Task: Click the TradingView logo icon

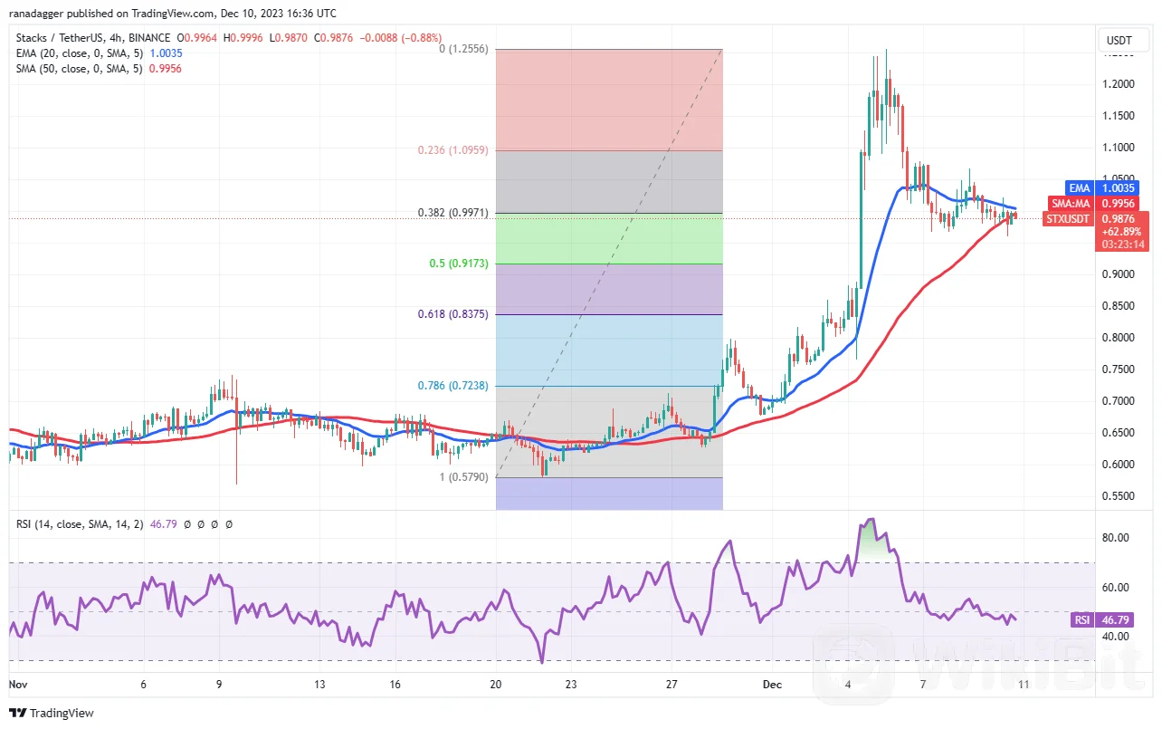Action: 19,713
